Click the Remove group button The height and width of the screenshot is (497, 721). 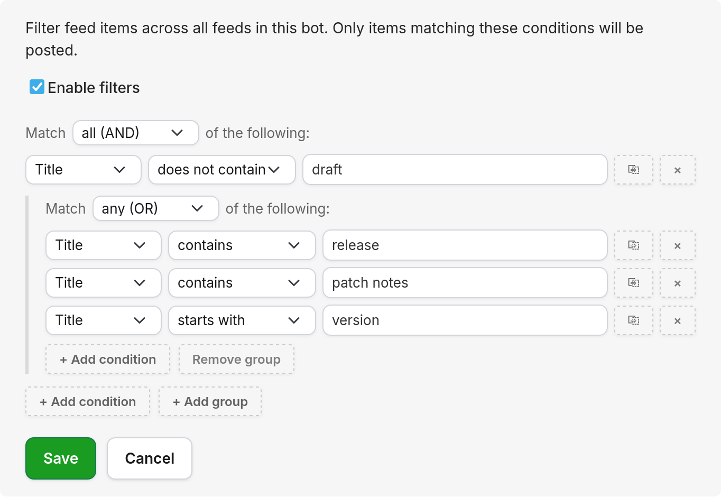pyautogui.click(x=236, y=359)
